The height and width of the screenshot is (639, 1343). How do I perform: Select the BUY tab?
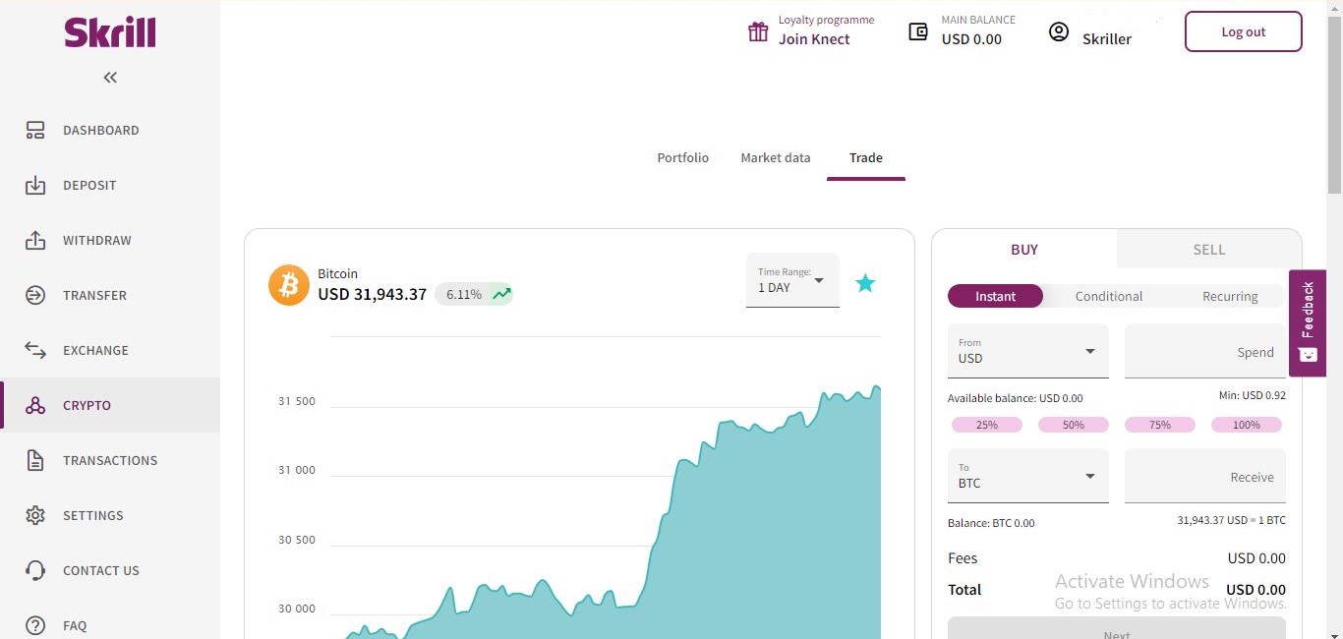(1024, 250)
